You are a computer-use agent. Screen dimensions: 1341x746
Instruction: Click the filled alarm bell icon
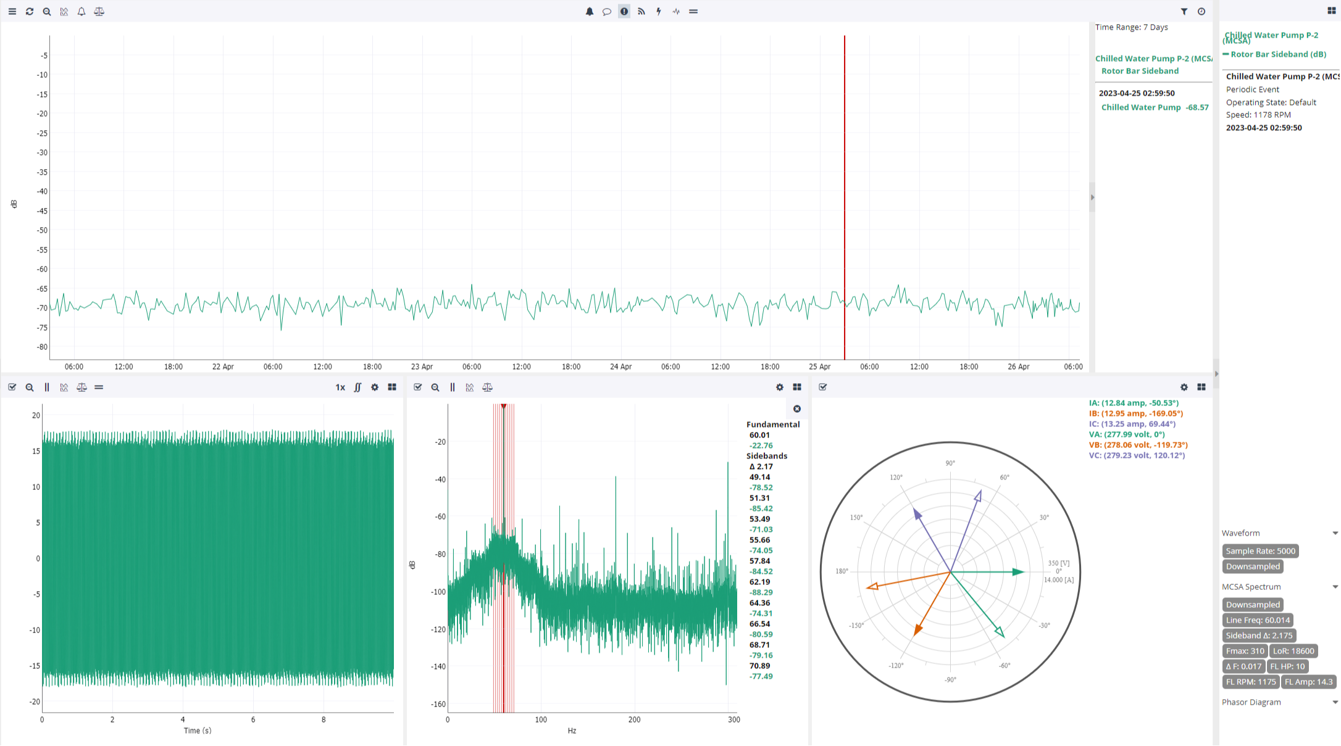pos(590,12)
